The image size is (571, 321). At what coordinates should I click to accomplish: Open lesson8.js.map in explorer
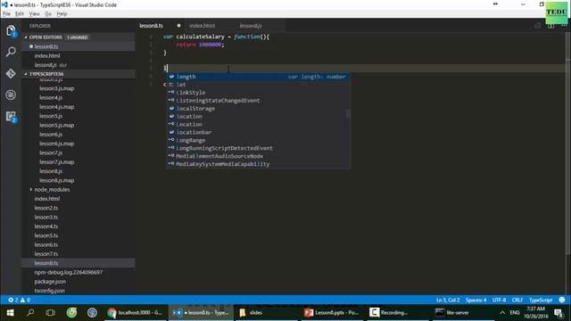coord(79,180)
